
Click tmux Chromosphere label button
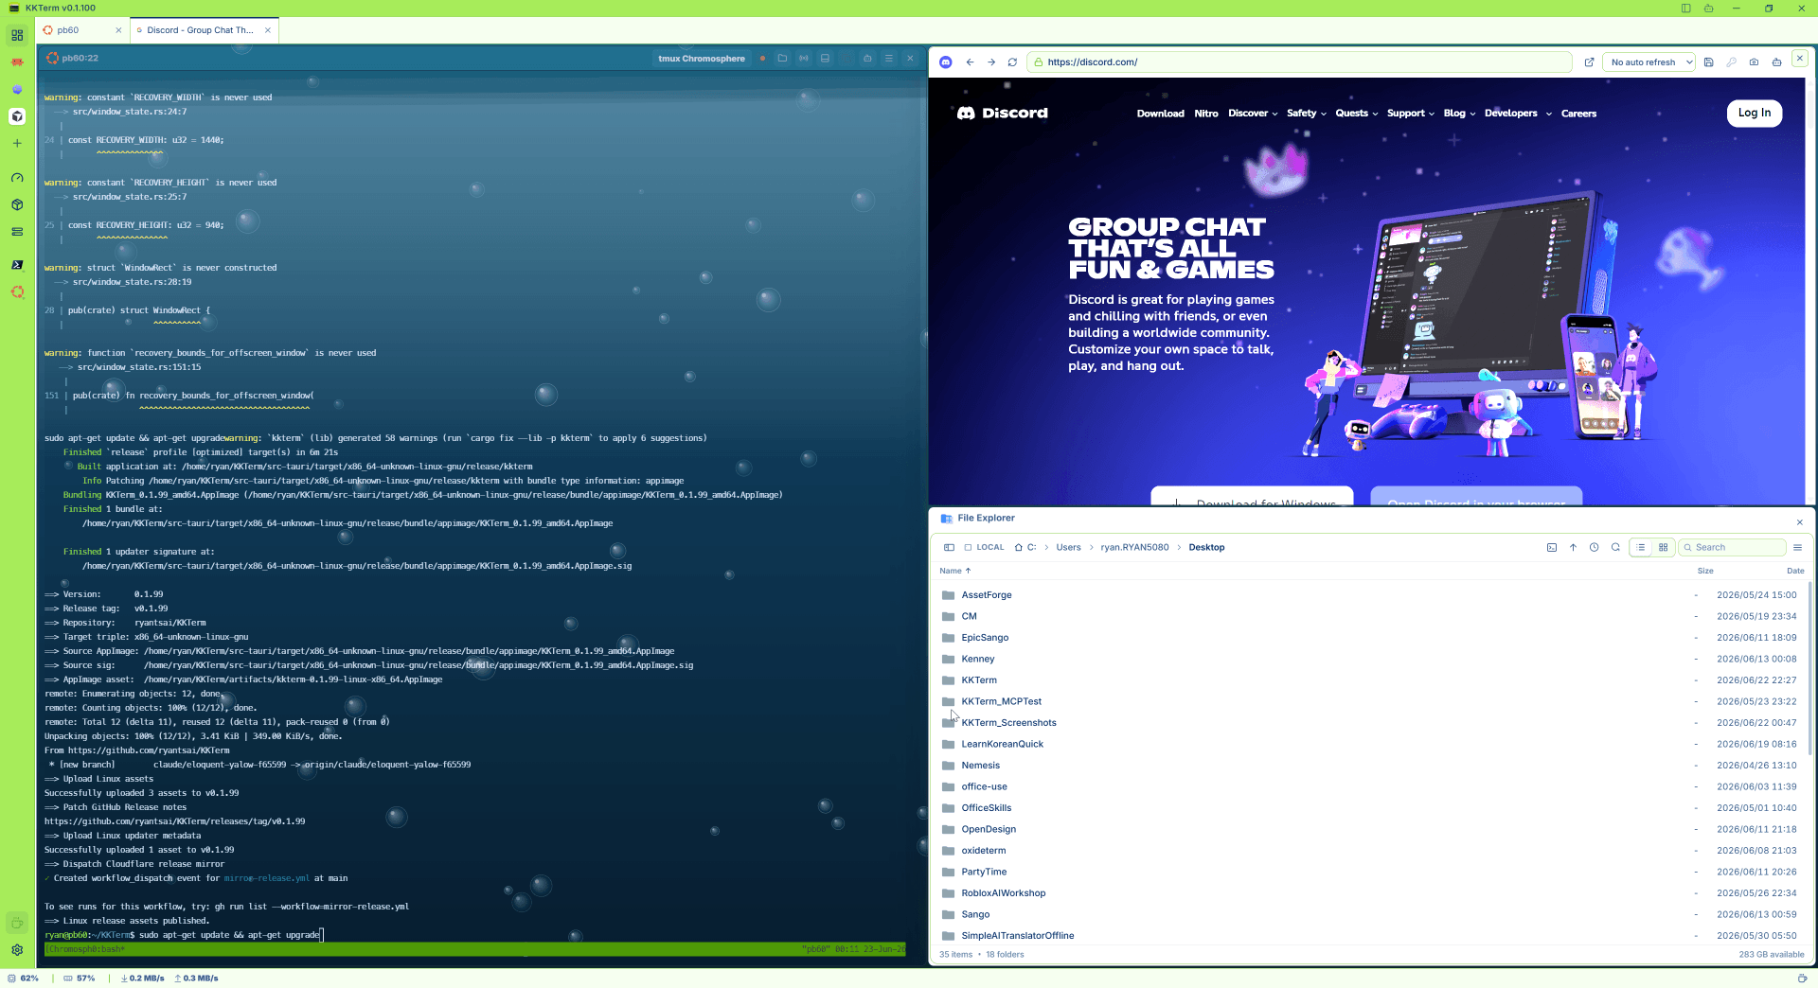tap(702, 59)
